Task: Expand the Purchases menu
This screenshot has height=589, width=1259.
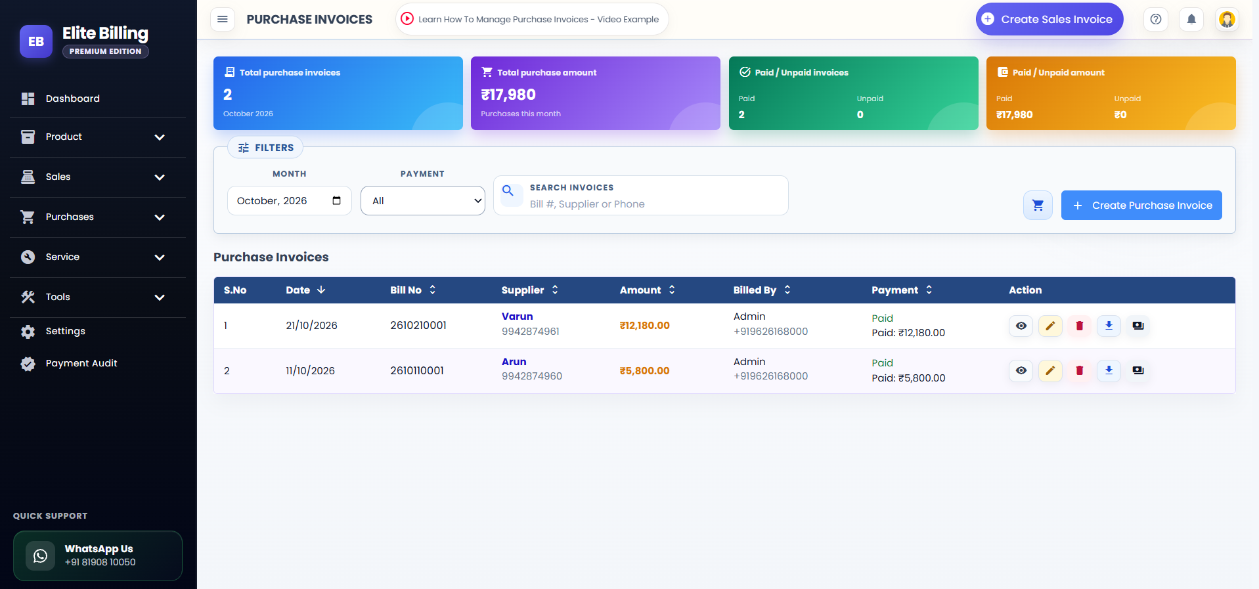Action: point(98,217)
